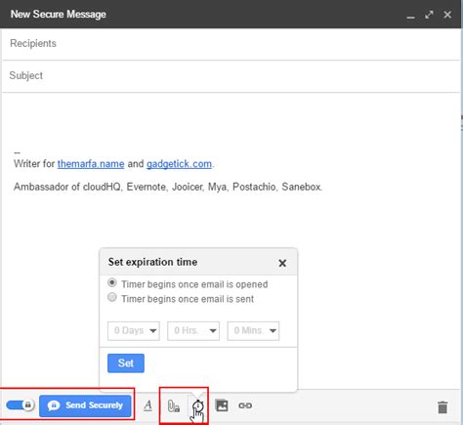
Task: Attach a secure file with paperclip-lock icon
Action: (x=173, y=406)
